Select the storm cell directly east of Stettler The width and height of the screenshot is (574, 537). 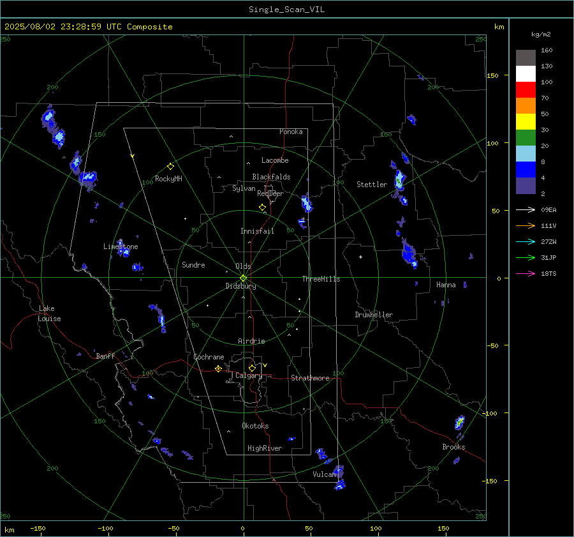click(399, 180)
